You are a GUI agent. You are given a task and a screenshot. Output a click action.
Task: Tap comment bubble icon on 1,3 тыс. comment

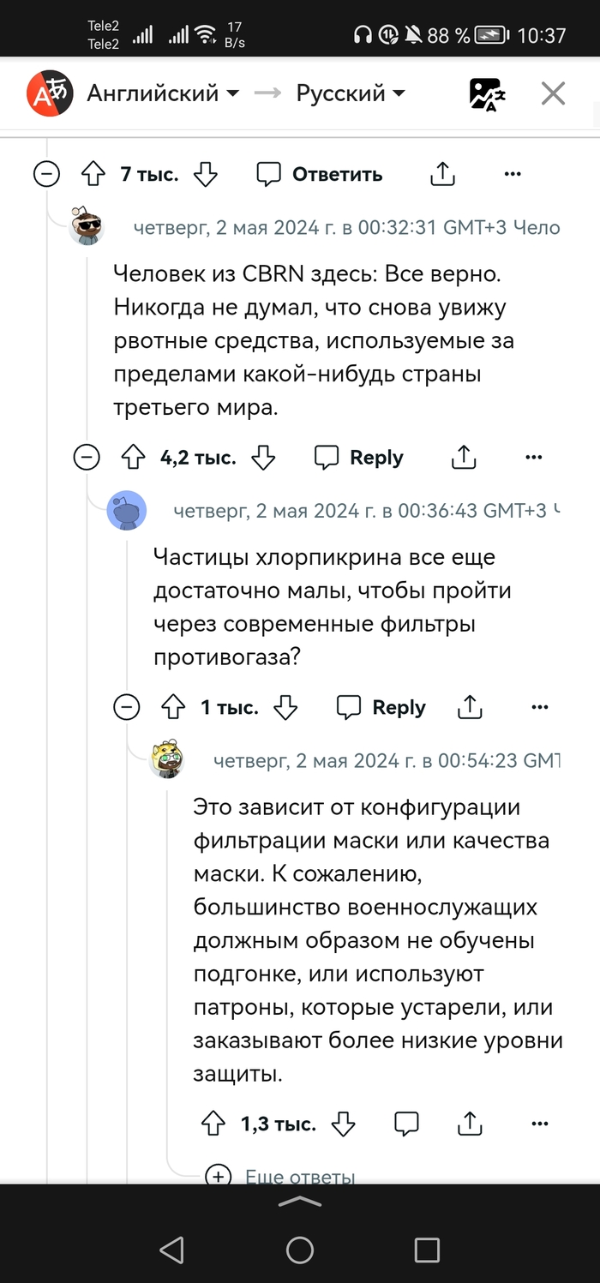tap(406, 1124)
